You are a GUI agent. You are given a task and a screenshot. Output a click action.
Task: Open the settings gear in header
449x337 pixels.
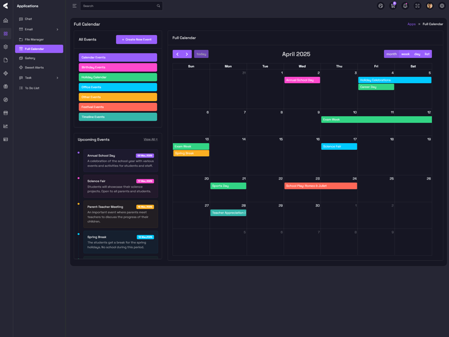442,6
